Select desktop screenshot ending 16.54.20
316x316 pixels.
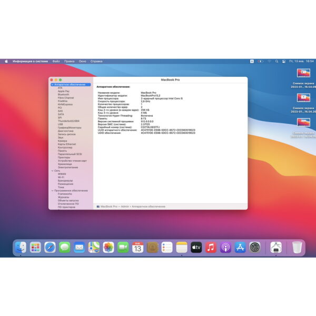click(x=303, y=103)
